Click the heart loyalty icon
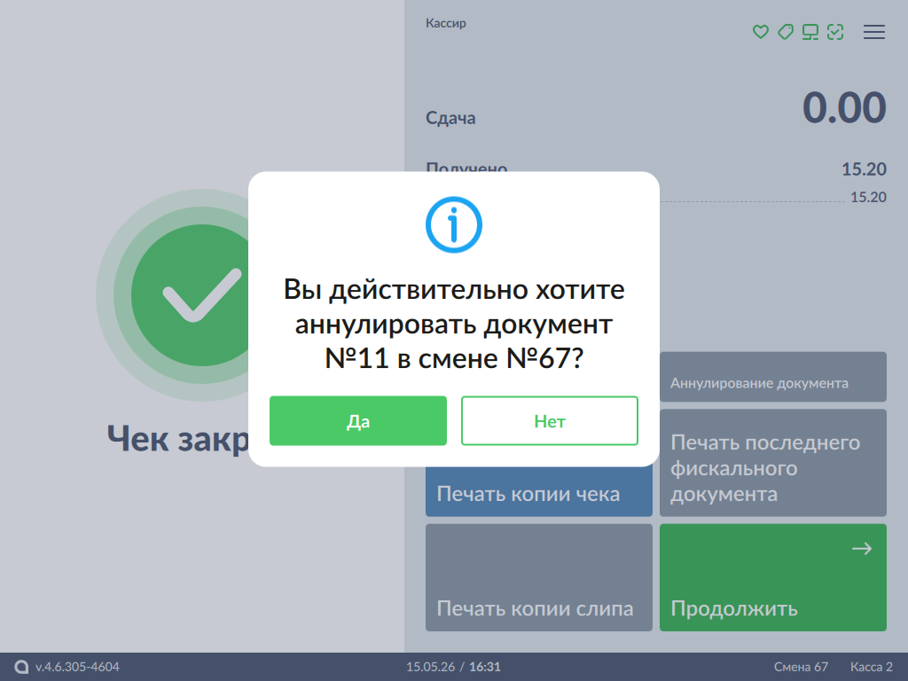Image resolution: width=908 pixels, height=681 pixels. [x=760, y=32]
